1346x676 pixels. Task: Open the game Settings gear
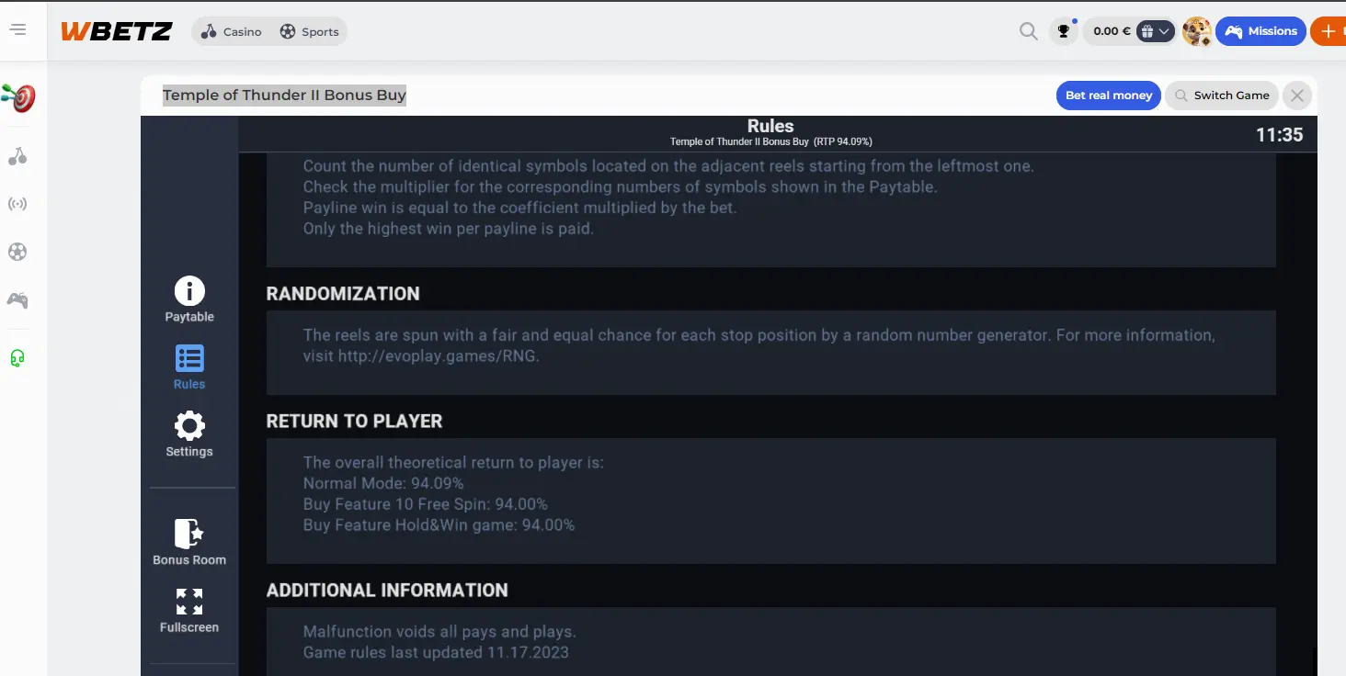189,434
